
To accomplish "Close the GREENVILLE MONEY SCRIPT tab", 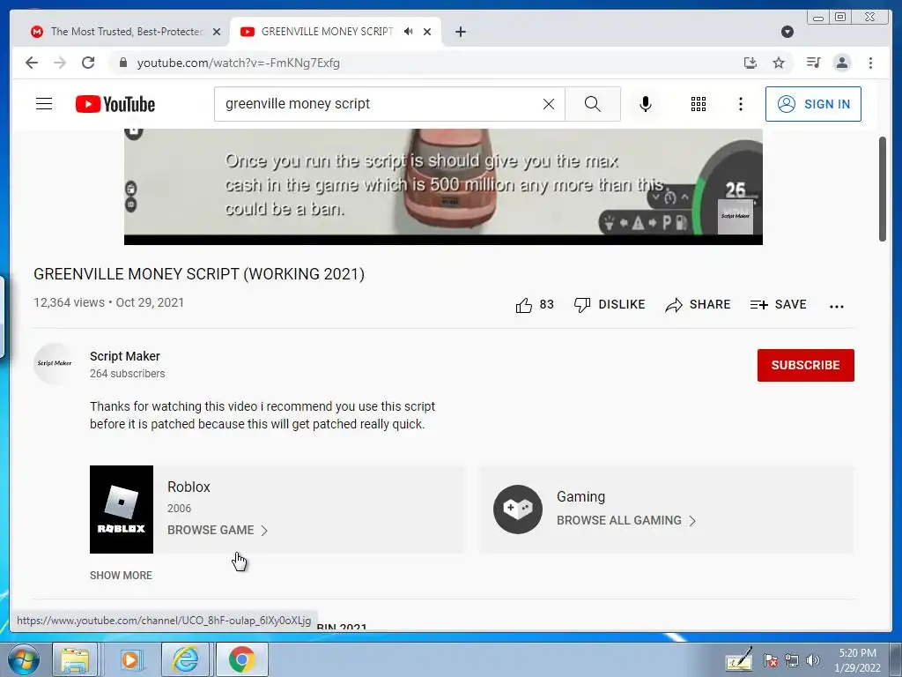I will (427, 32).
